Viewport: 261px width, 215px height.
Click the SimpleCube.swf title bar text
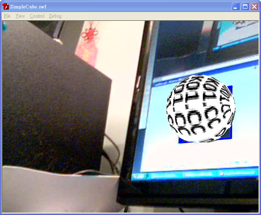pos(28,7)
